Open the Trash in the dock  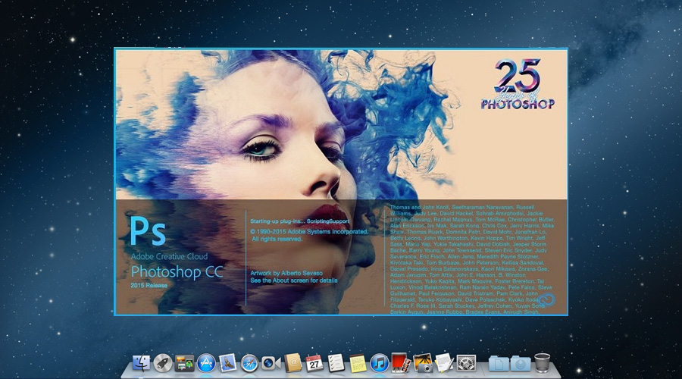coord(542,362)
